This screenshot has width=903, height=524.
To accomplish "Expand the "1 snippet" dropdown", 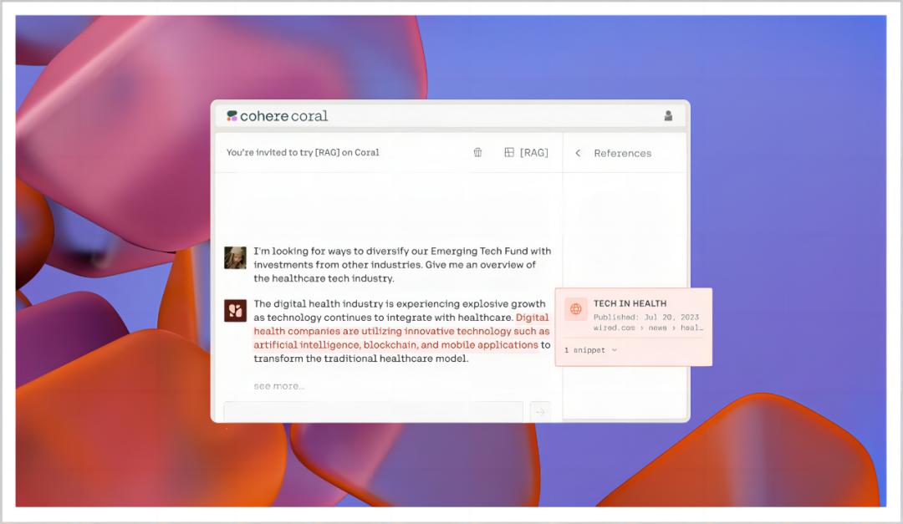I will 590,350.
